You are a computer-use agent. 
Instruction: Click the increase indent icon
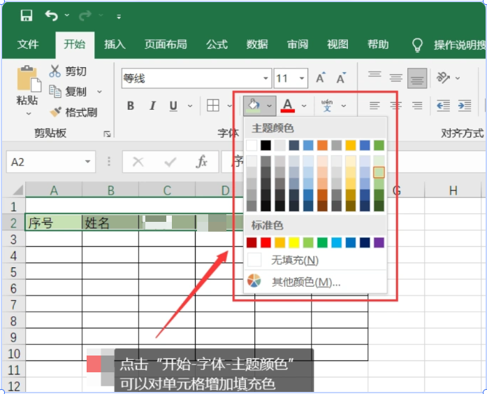tap(465, 106)
